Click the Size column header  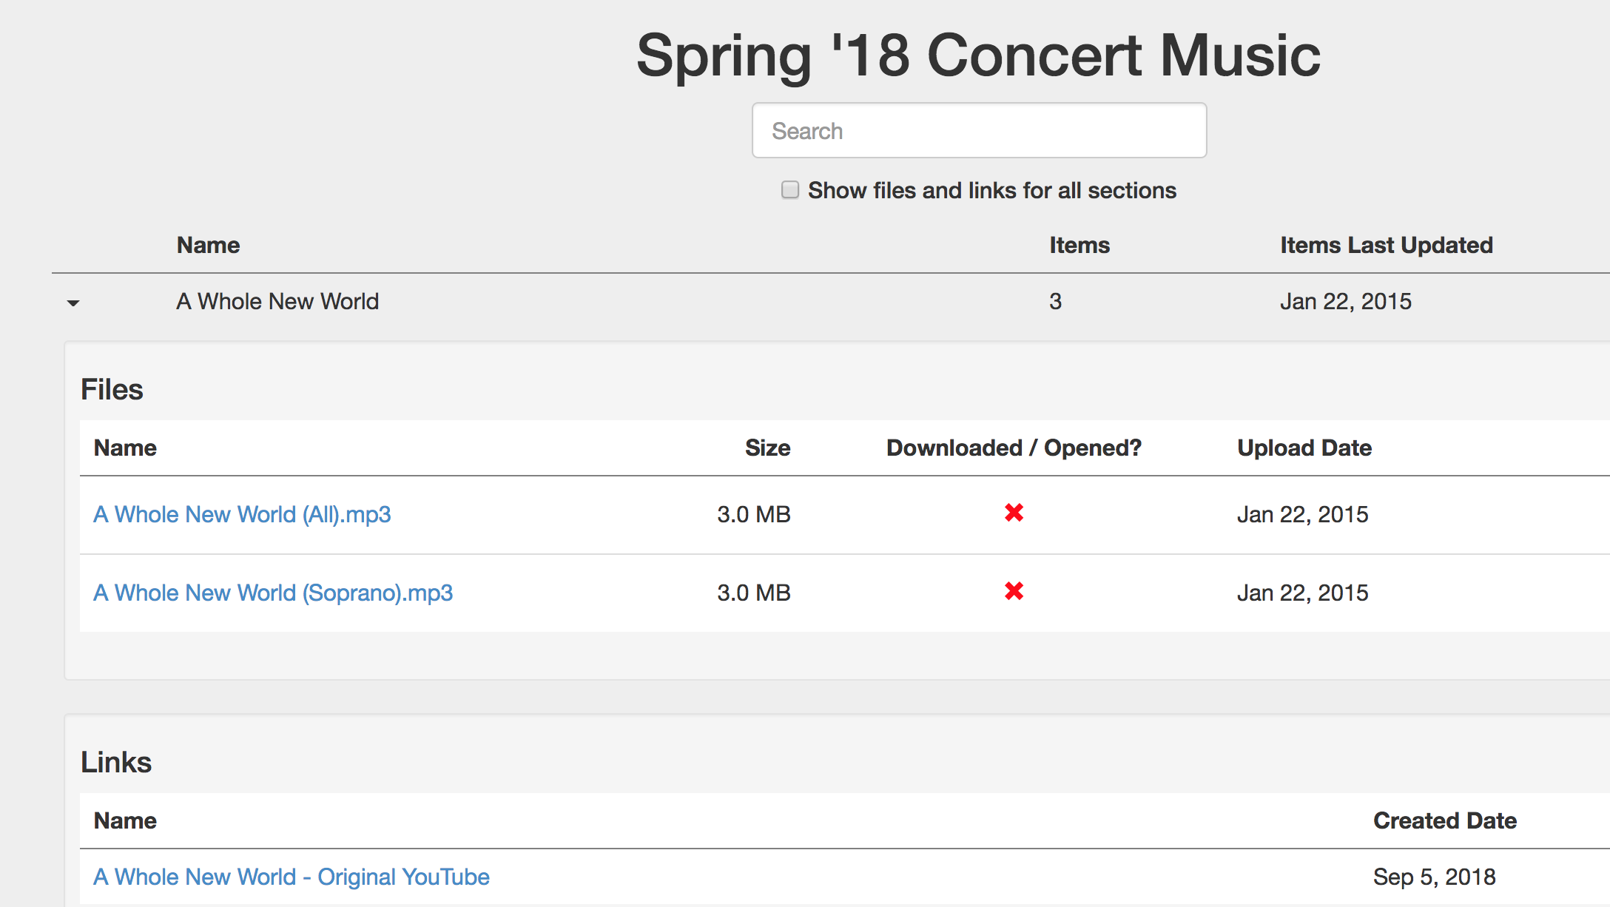coord(767,448)
